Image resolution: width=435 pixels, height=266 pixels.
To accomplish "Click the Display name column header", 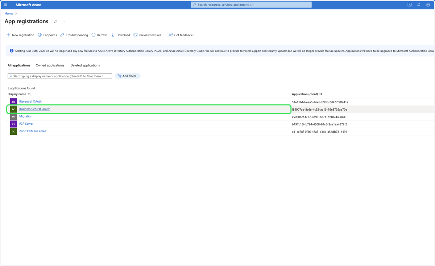I will click(x=17, y=94).
